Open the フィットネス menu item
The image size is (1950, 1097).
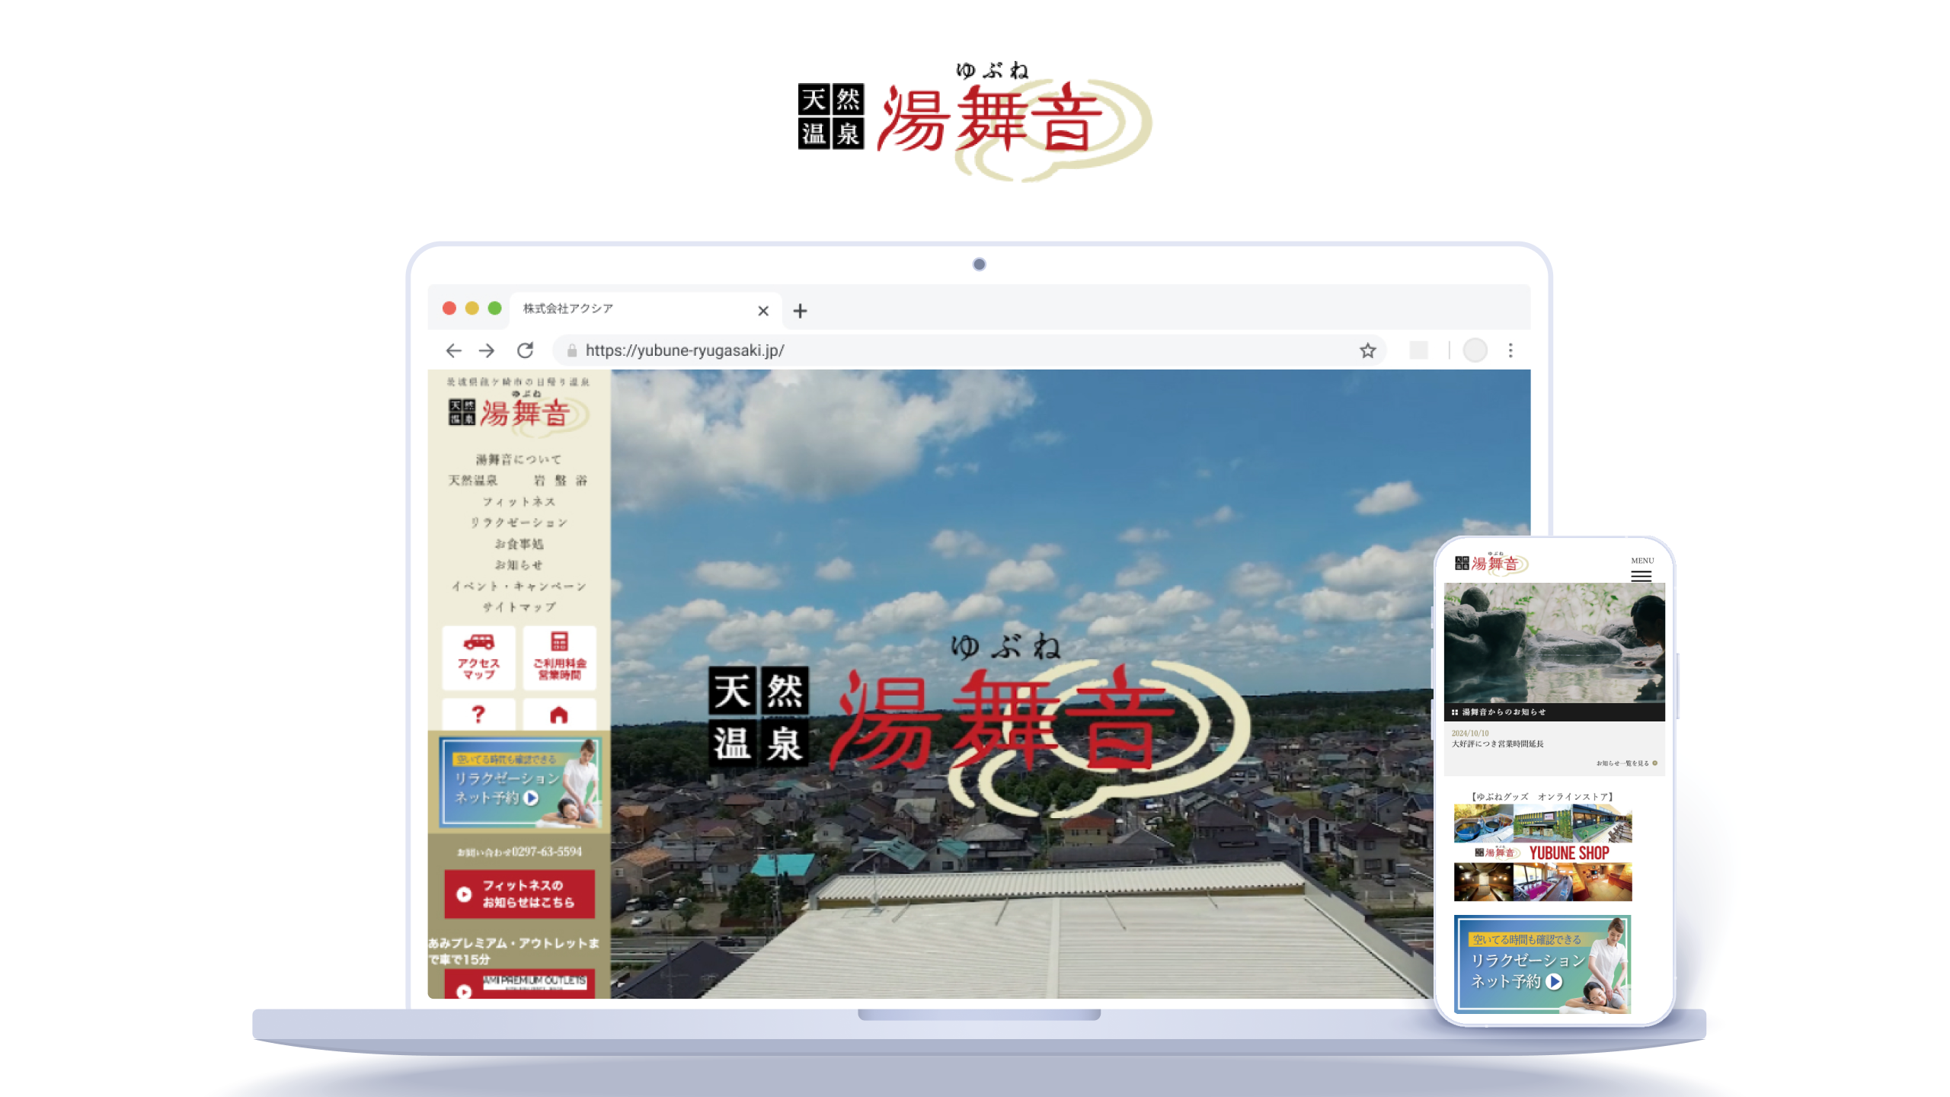point(519,501)
